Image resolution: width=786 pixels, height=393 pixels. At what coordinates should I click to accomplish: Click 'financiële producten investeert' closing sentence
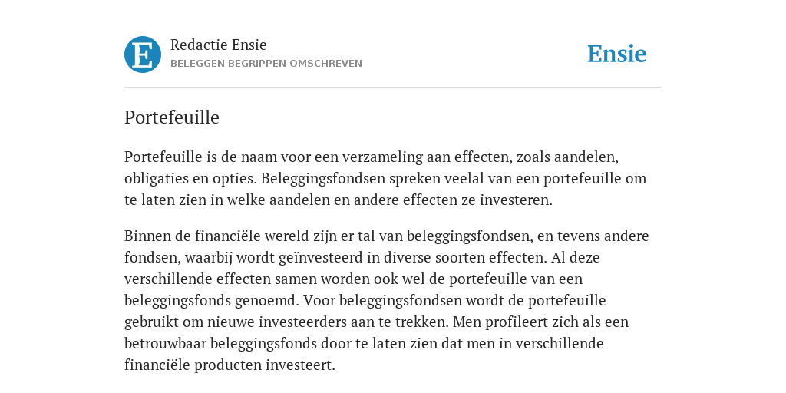tap(230, 365)
